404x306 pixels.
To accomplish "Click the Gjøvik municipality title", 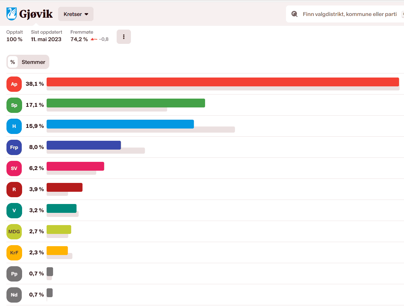I will 36,14.
